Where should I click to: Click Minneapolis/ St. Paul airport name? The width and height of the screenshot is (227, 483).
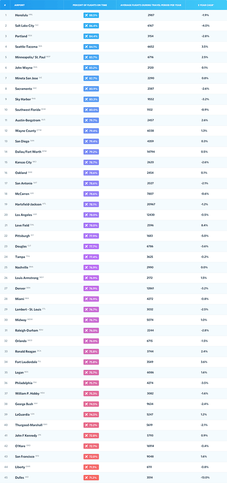tap(30, 57)
